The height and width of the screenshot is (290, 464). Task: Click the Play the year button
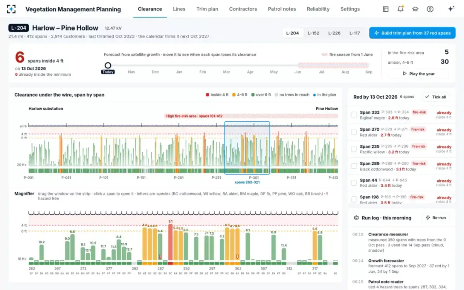point(418,73)
